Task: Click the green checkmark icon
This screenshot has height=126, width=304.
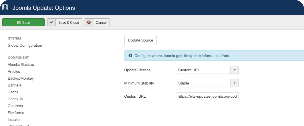Action: 51,22
